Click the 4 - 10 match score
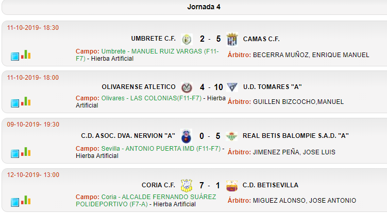The image size is (387, 213). pyautogui.click(x=211, y=87)
